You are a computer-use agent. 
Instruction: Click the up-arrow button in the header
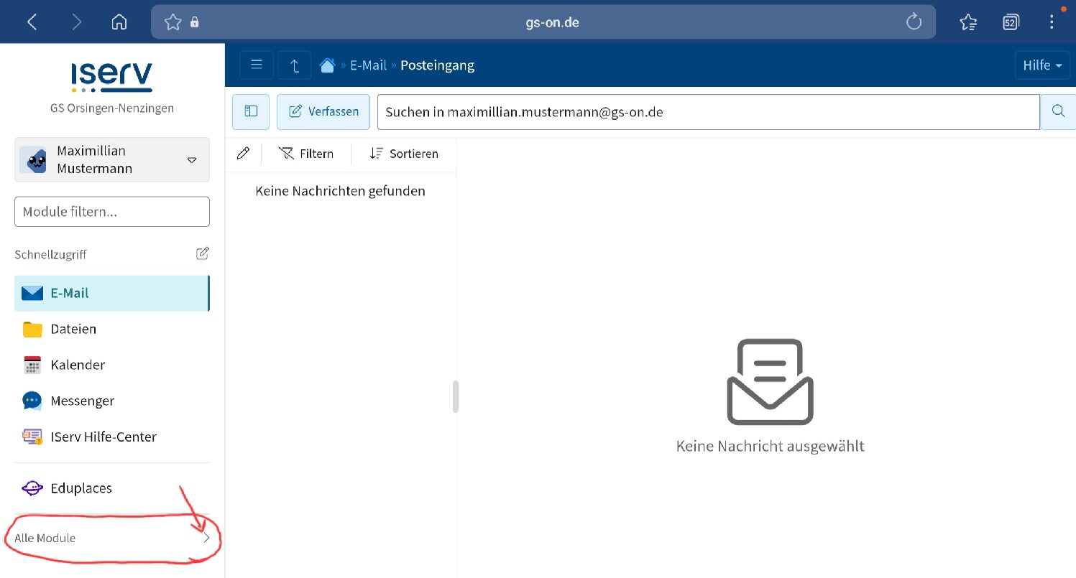294,65
